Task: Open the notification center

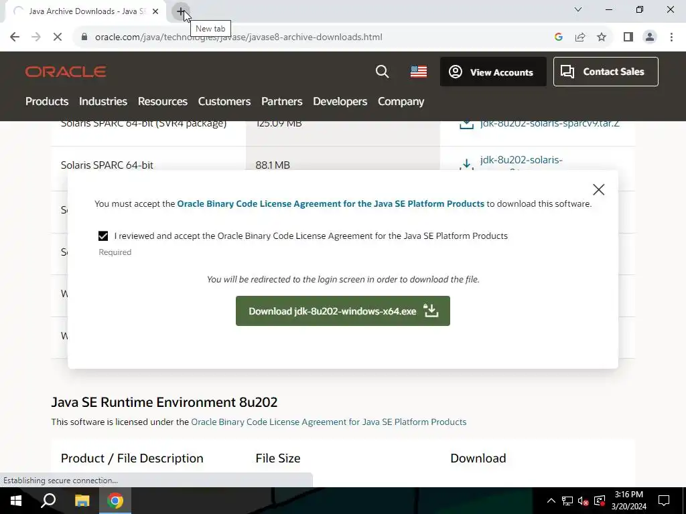Action: pyautogui.click(x=664, y=501)
